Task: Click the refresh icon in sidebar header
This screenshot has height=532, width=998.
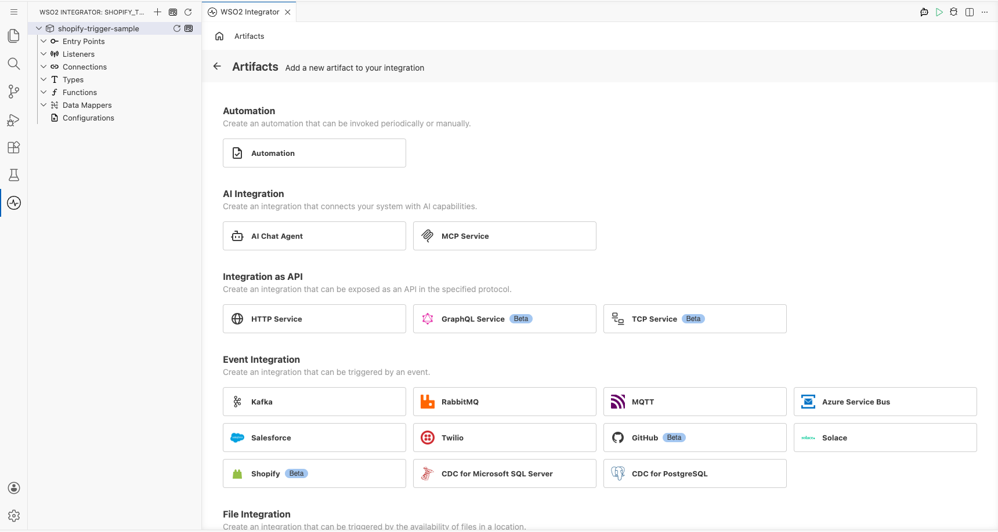Action: click(x=188, y=12)
